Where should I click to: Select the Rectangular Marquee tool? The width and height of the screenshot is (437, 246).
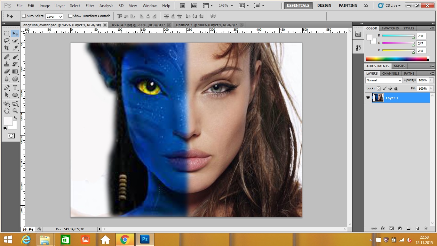point(7,33)
